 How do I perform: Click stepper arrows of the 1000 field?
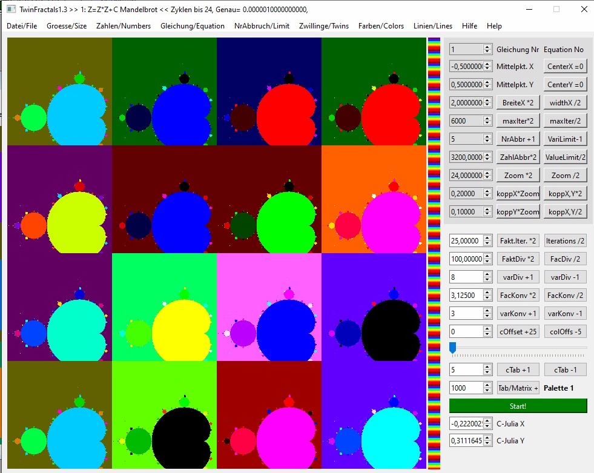point(487,388)
